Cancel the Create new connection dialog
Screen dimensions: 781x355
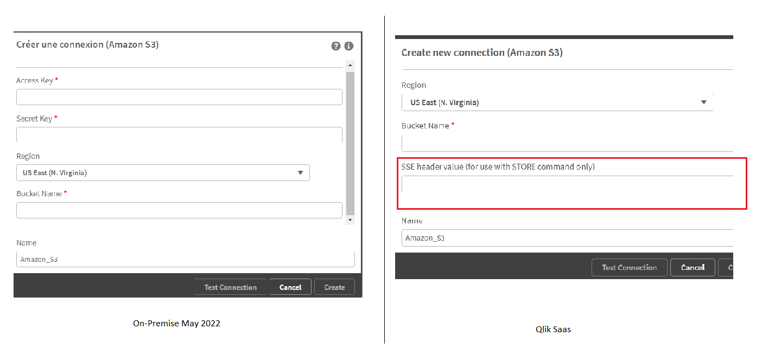pos(693,267)
